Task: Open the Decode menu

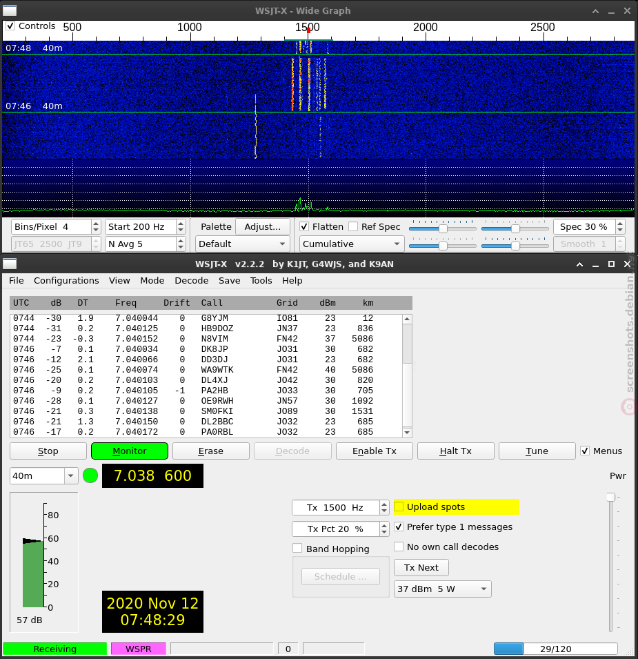Action: click(x=192, y=281)
